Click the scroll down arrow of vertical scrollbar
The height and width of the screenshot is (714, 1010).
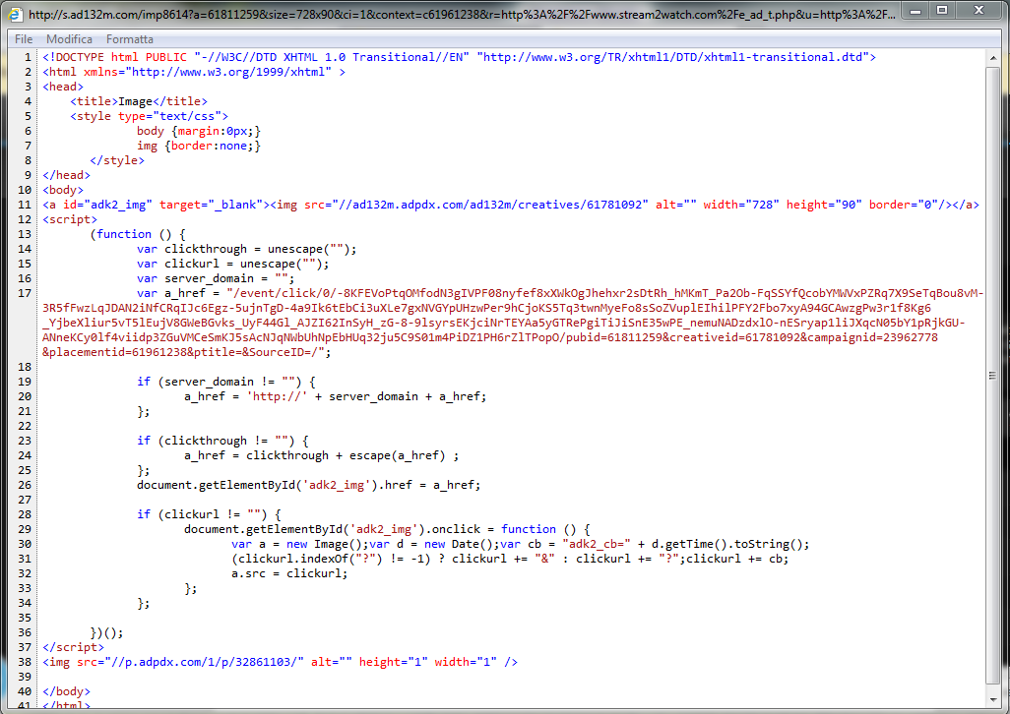coord(992,699)
